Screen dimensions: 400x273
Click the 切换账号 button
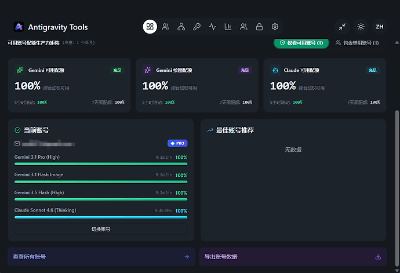pos(101,229)
